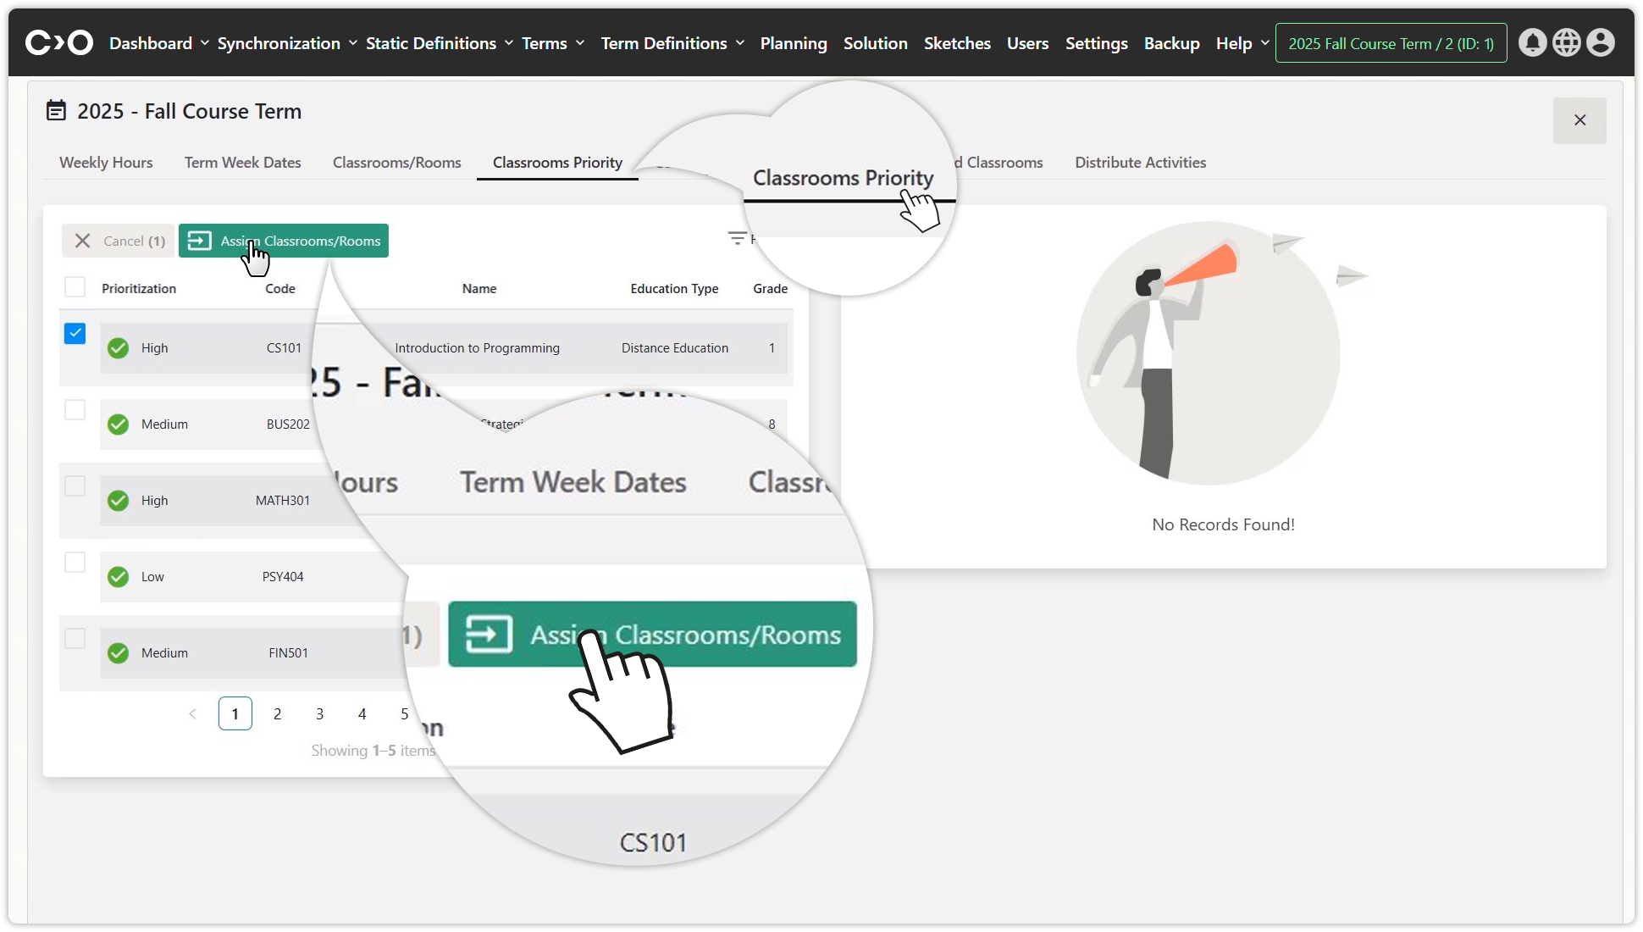Click the Cancel (1) button

coord(119,241)
